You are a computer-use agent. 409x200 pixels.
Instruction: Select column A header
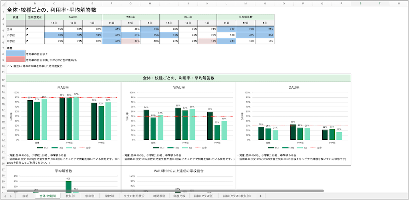coord(16,3)
